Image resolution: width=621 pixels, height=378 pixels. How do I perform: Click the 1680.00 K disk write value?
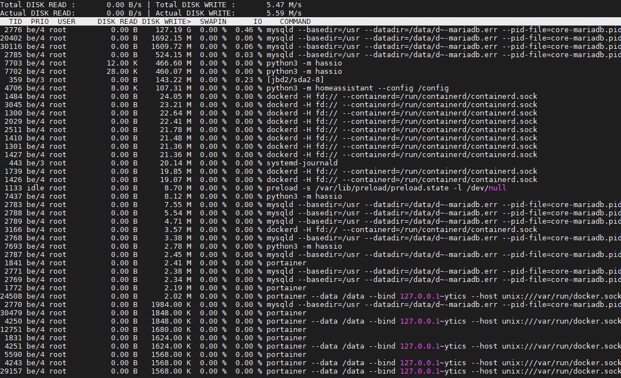[x=171, y=329]
